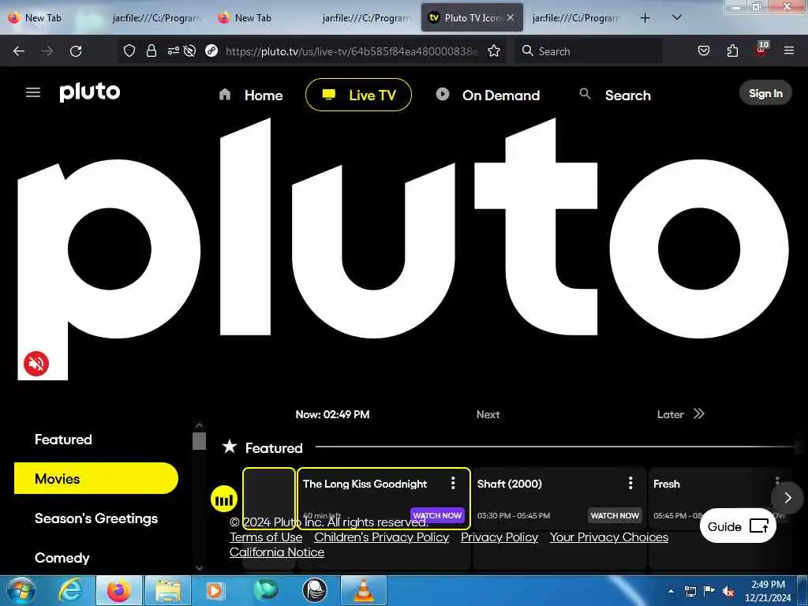808x606 pixels.
Task: Click the category list scrollbar thumb
Action: pos(199,441)
